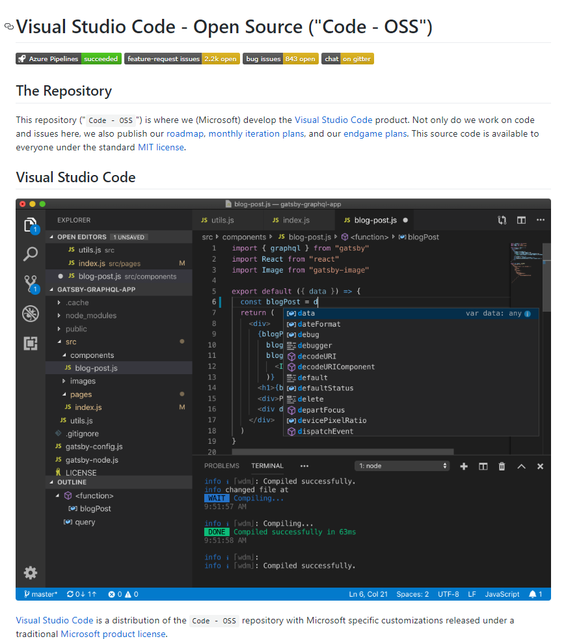Click the UTF-8 encoding indicator

(448, 594)
